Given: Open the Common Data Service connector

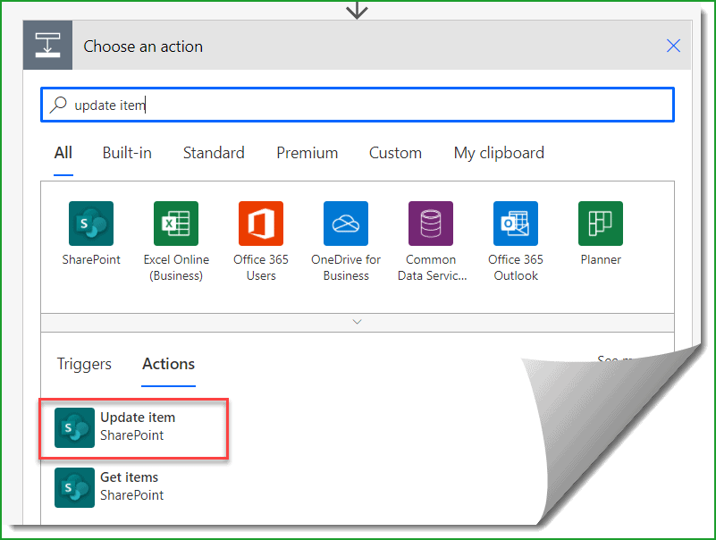Looking at the screenshot, I should point(431,224).
